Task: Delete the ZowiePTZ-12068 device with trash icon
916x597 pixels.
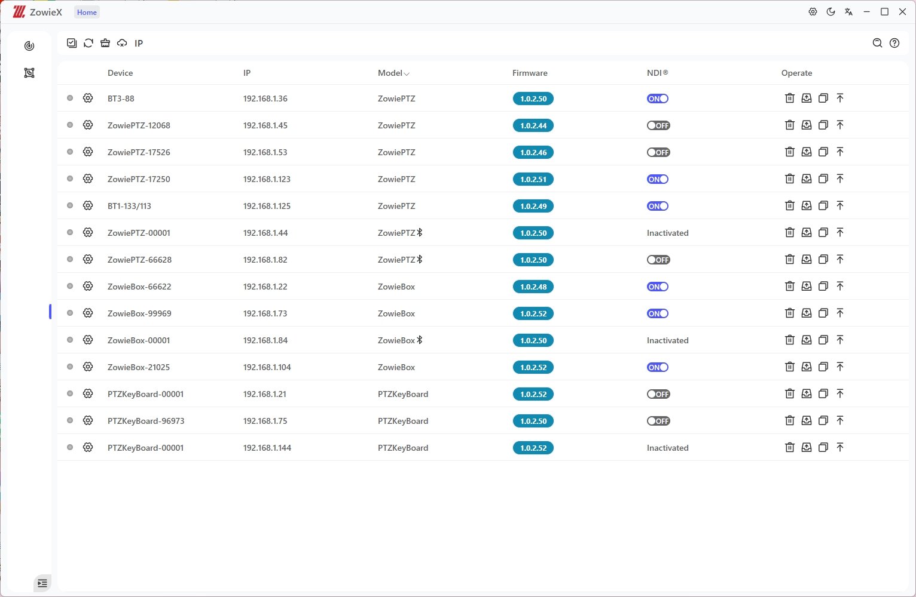Action: pyautogui.click(x=789, y=125)
